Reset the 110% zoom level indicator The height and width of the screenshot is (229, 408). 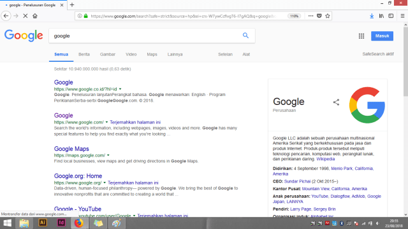(x=295, y=16)
